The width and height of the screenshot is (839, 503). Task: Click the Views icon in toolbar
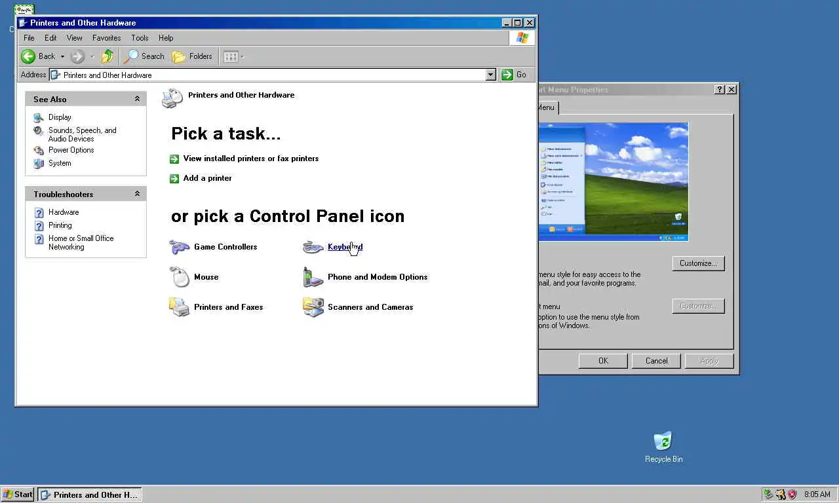tap(231, 57)
